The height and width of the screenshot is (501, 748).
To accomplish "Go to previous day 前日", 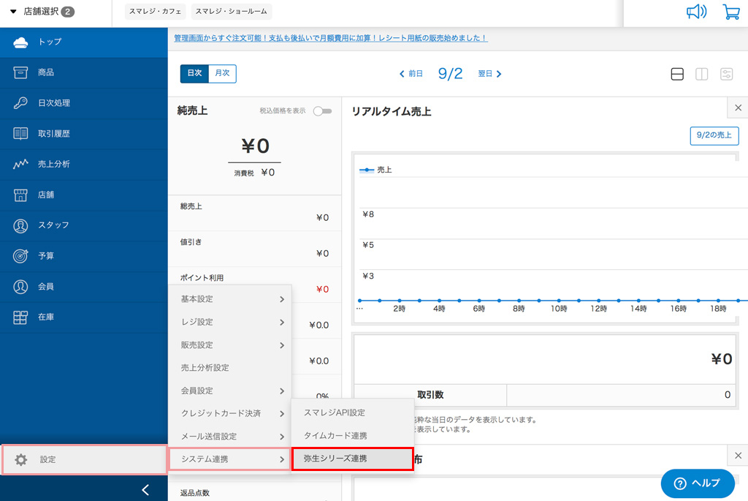I will (411, 74).
